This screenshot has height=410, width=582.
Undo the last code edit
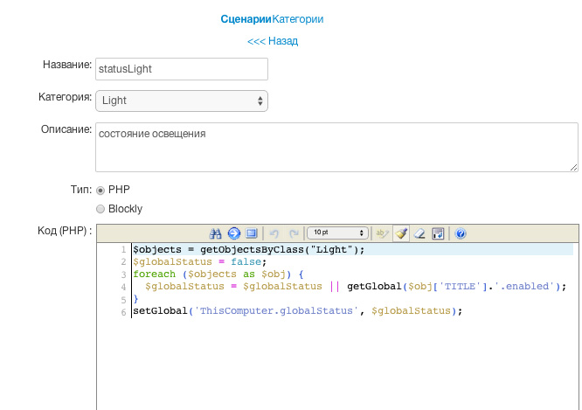pyautogui.click(x=274, y=233)
